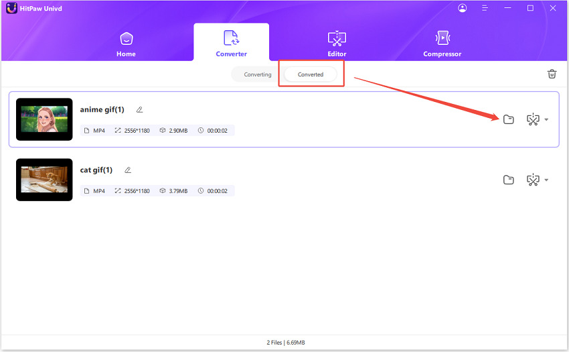Add anime gif(1) to the editor
569x352 pixels.
click(533, 119)
